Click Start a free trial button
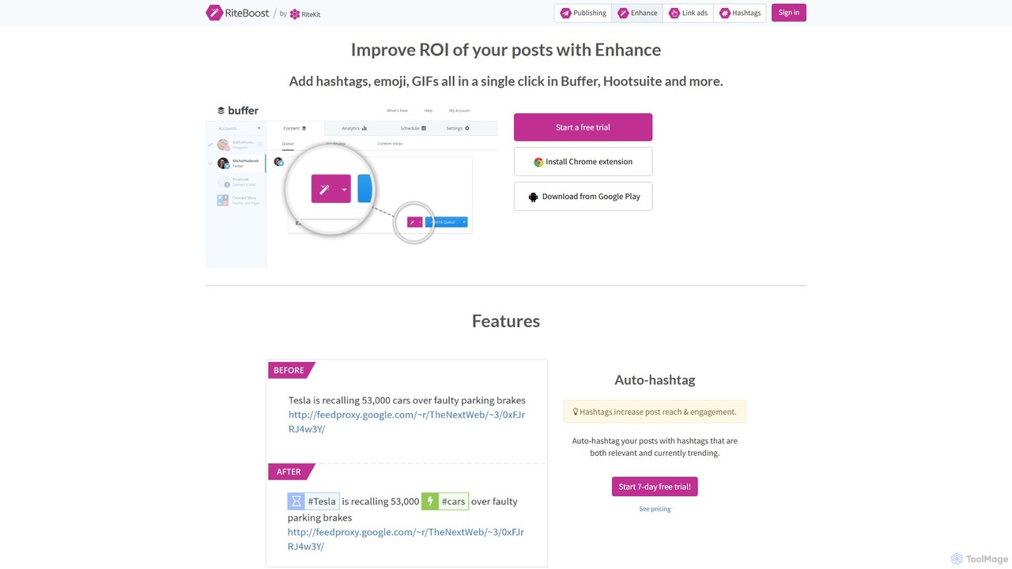 [x=583, y=127]
